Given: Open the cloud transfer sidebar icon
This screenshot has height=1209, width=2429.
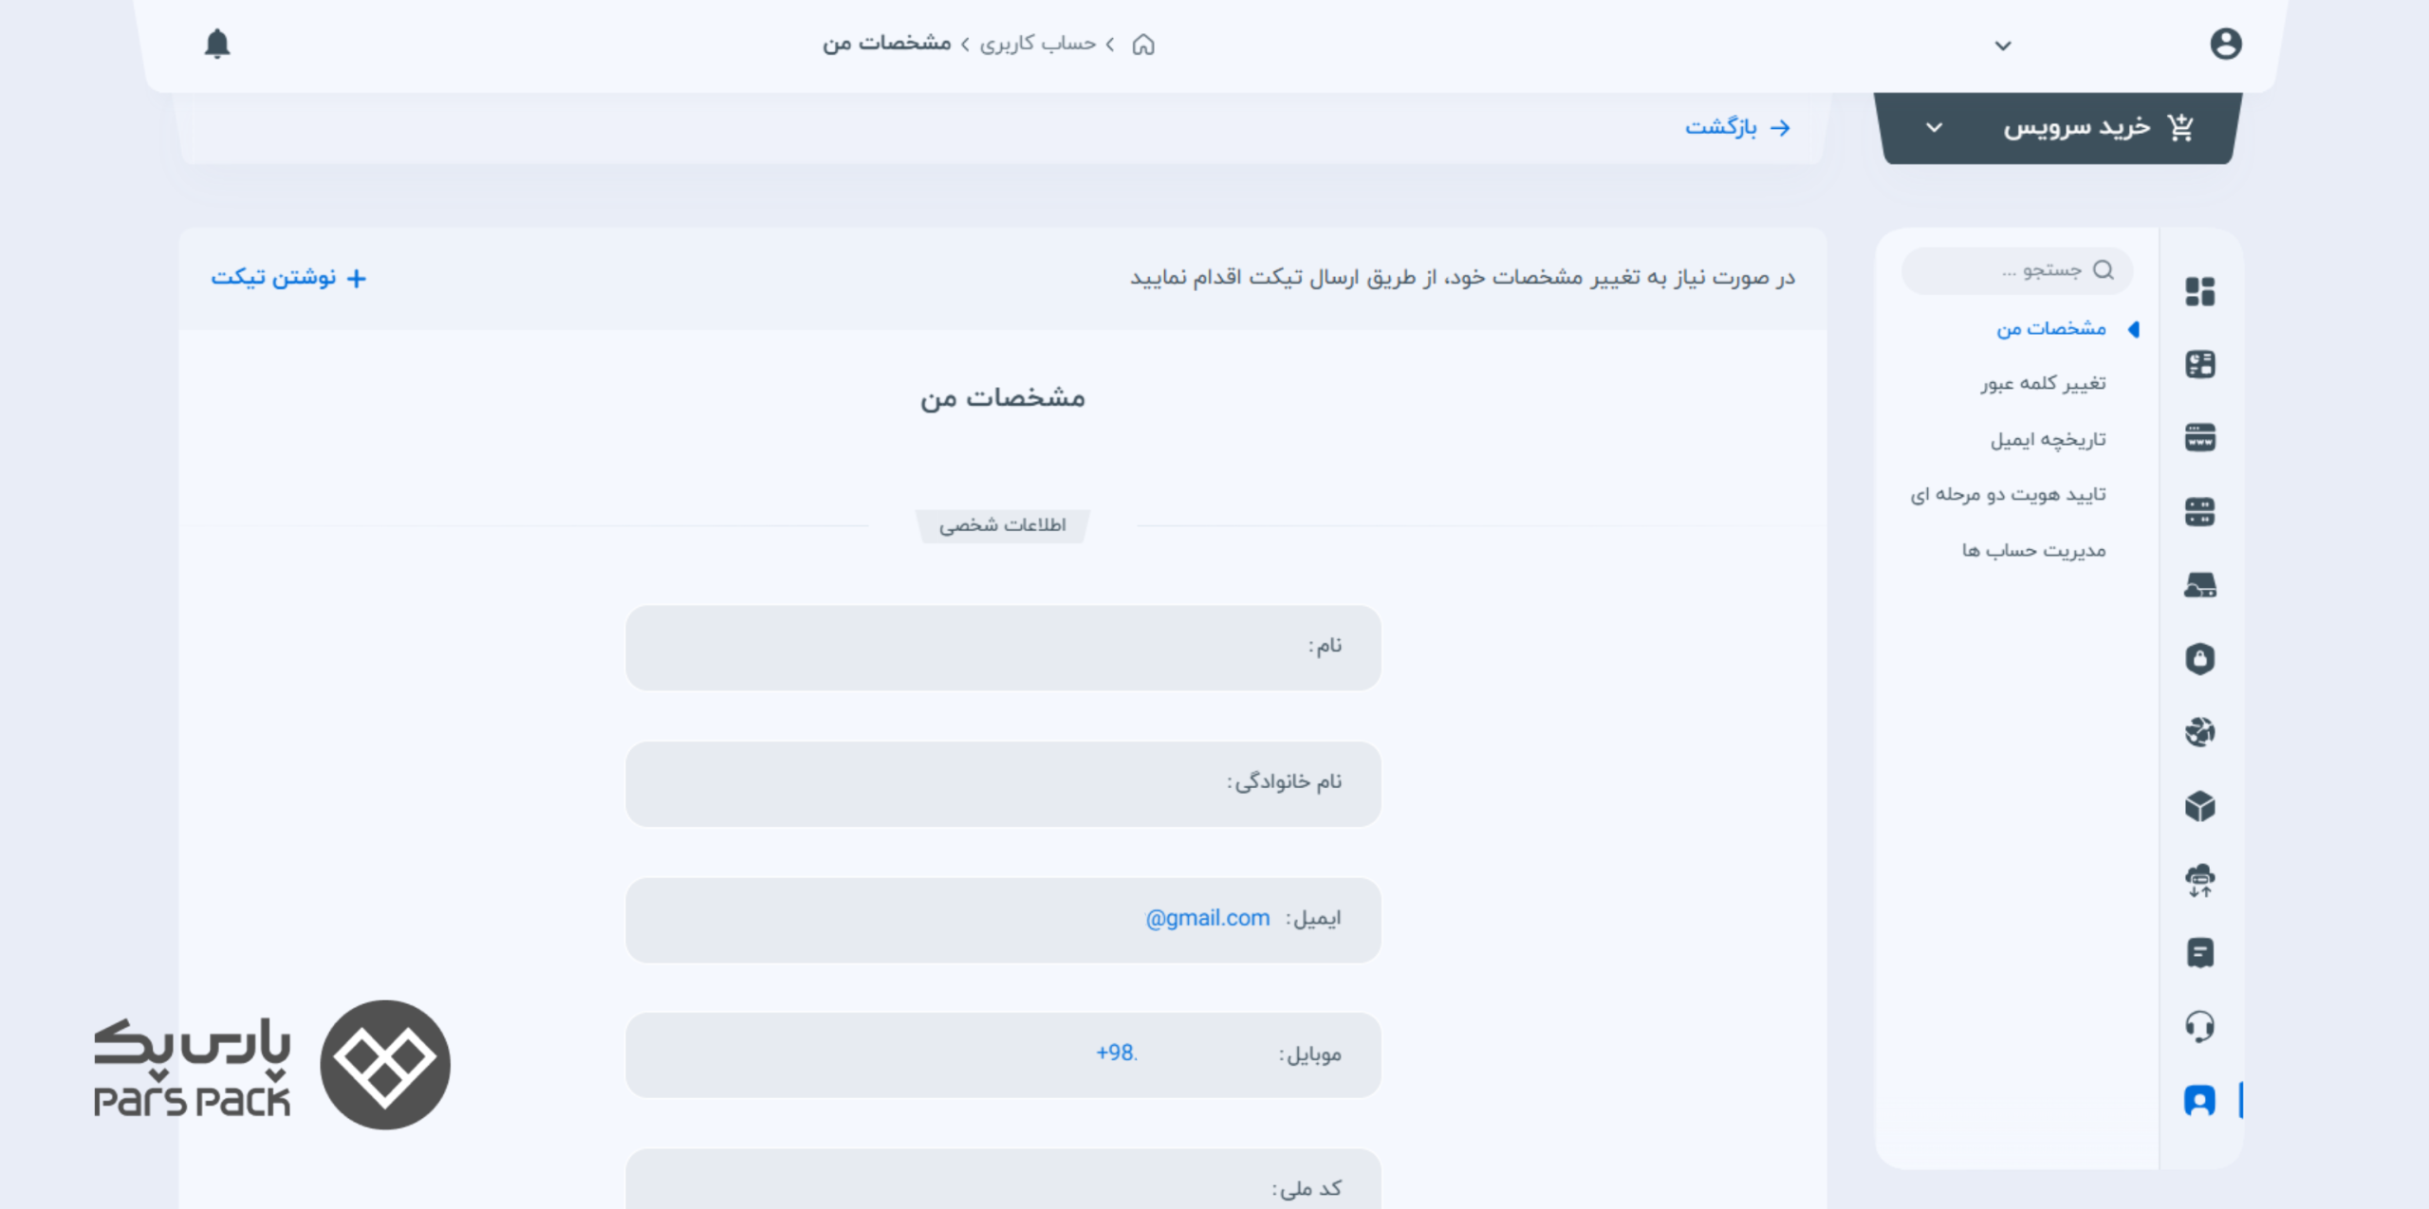Looking at the screenshot, I should pyautogui.click(x=2199, y=880).
